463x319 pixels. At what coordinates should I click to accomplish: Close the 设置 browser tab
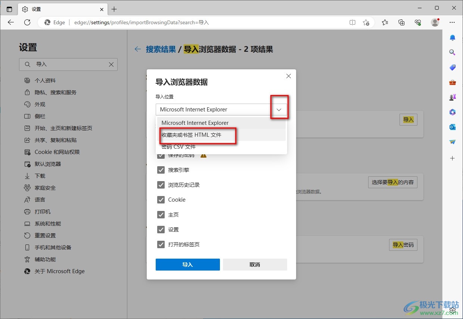(x=102, y=9)
